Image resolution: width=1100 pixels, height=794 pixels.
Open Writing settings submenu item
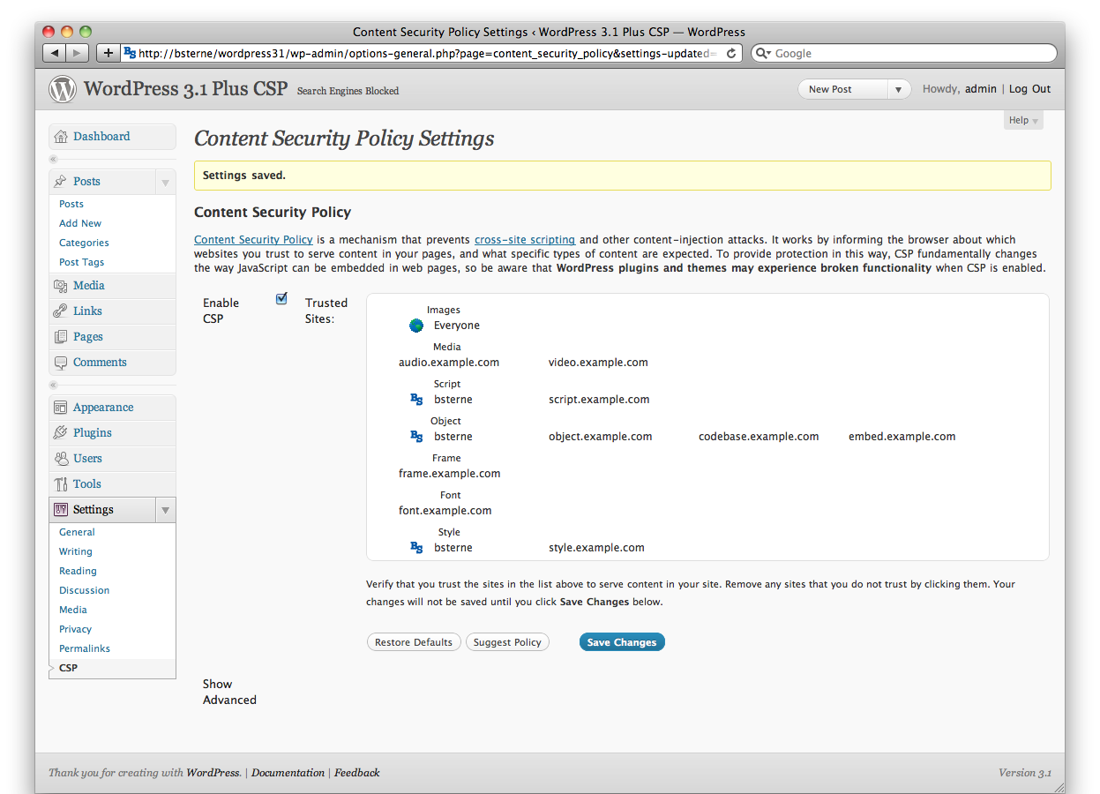click(x=76, y=551)
